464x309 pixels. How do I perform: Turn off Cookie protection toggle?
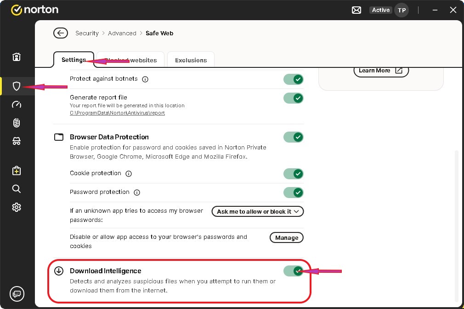coord(294,174)
